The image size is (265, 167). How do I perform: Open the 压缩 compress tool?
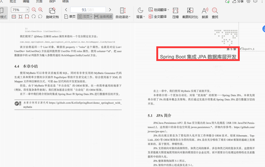(176, 13)
